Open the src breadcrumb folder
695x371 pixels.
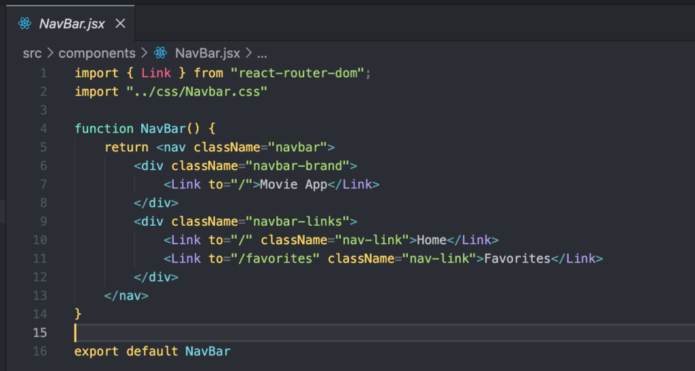(x=32, y=53)
